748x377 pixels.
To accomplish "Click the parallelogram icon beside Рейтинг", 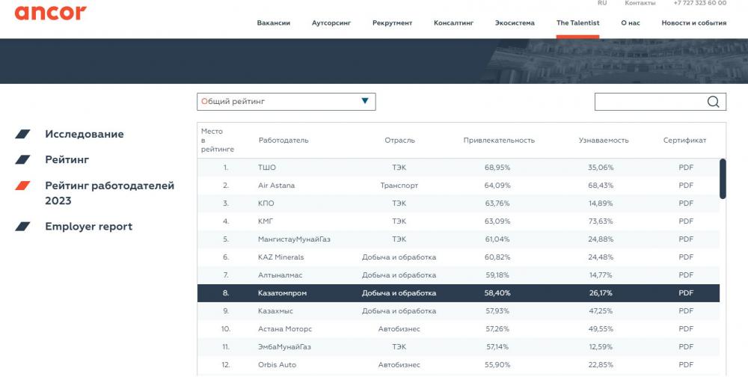I will tap(23, 160).
